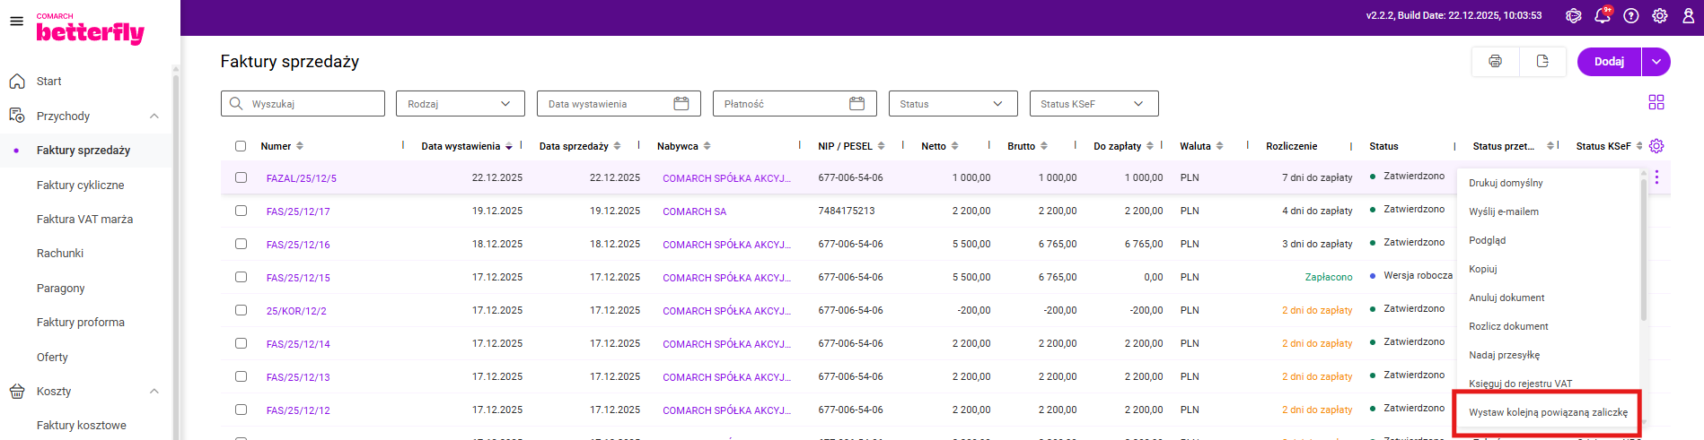Open the Status KSeF filter dropdown
Screen dimensions: 1704x440
pyautogui.click(x=1093, y=104)
